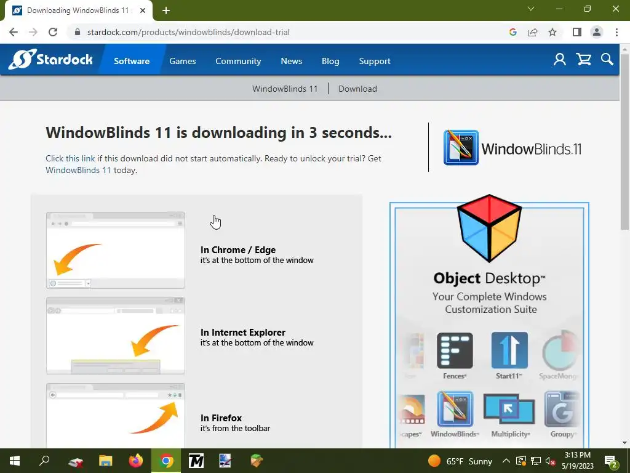This screenshot has height=473, width=630.
Task: Open the M app in taskbar
Action: [196, 461]
